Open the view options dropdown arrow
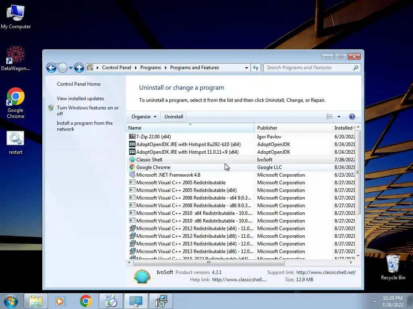The width and height of the screenshot is (413, 309). coord(339,117)
